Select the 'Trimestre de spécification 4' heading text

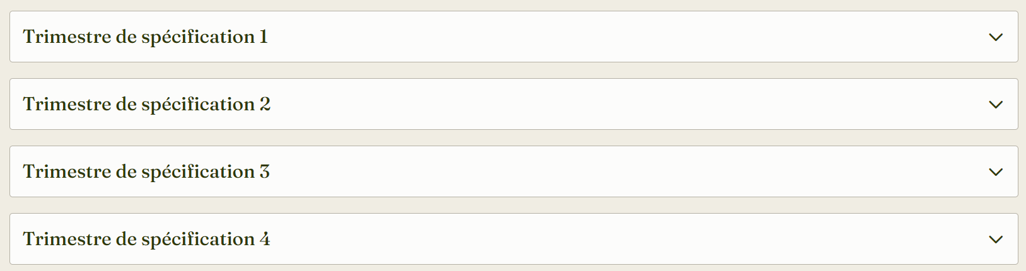(147, 239)
